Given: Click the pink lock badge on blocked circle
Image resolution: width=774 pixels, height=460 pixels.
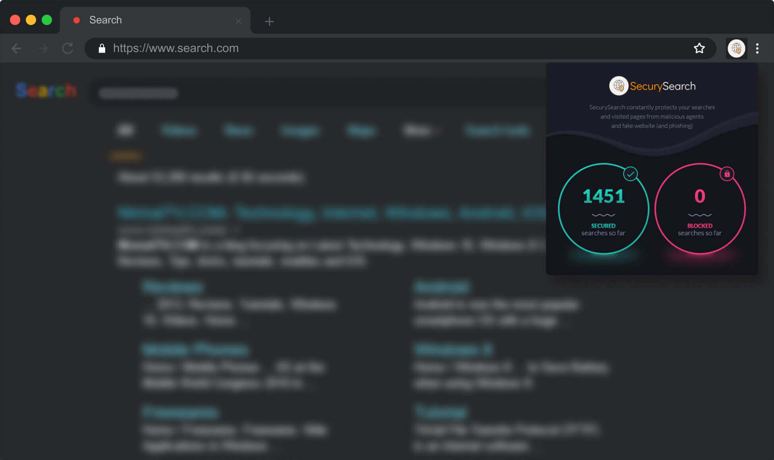Looking at the screenshot, I should click(x=727, y=174).
